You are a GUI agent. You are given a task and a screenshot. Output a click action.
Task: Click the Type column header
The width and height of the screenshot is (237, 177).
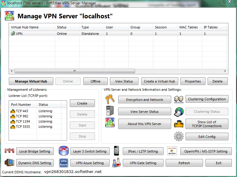coord(92,27)
